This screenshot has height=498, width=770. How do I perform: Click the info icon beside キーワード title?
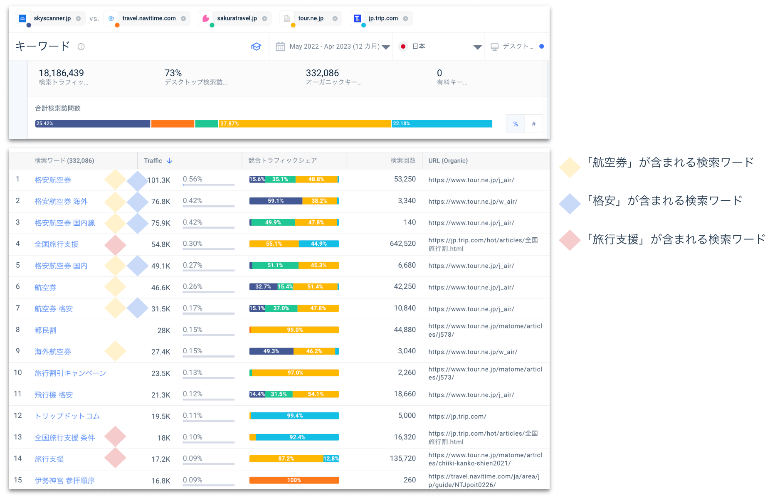[x=81, y=47]
